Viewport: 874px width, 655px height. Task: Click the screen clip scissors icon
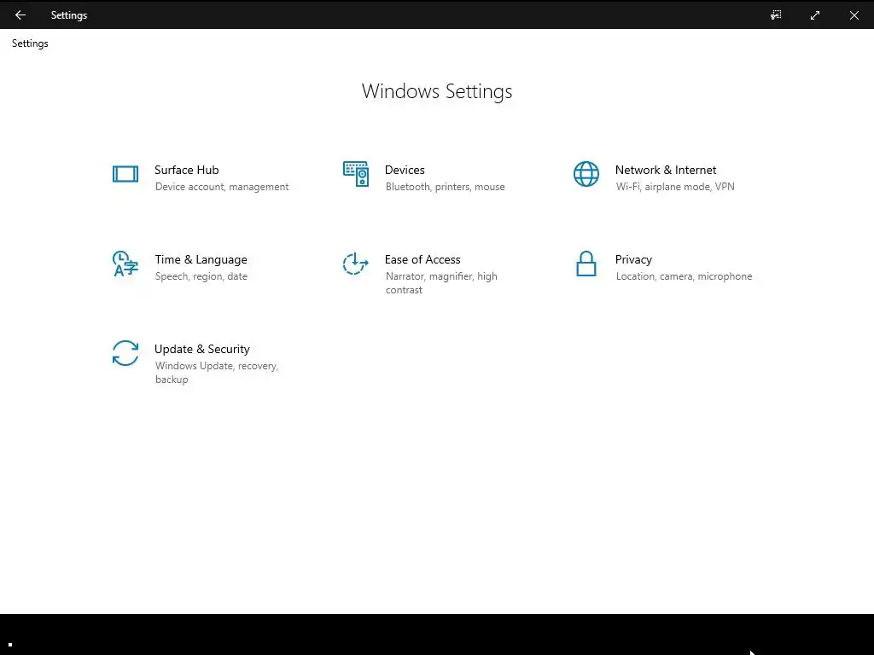click(776, 15)
